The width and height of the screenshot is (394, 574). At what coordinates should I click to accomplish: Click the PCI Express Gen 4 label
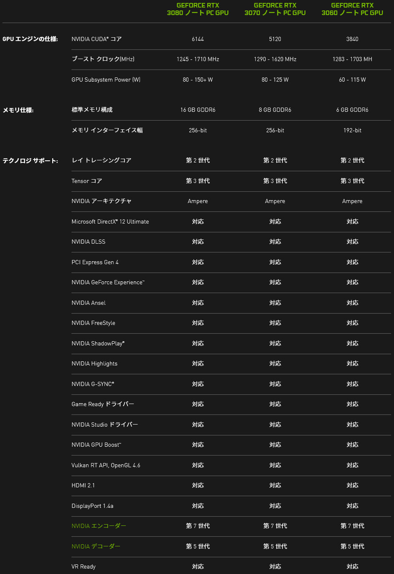95,262
